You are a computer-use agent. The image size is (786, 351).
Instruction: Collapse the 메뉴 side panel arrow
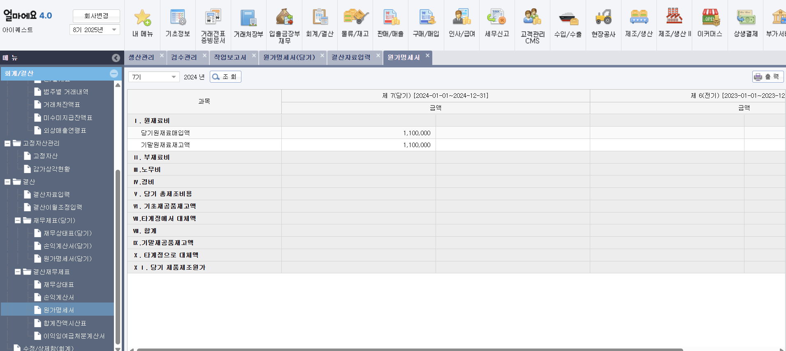[x=116, y=58]
